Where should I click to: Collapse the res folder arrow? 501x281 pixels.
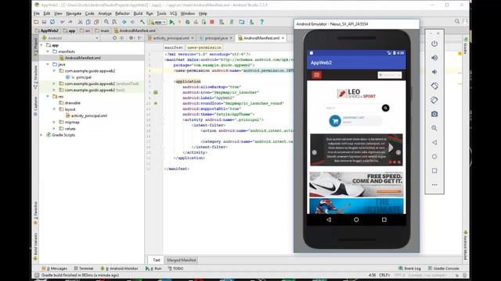pyautogui.click(x=48, y=96)
